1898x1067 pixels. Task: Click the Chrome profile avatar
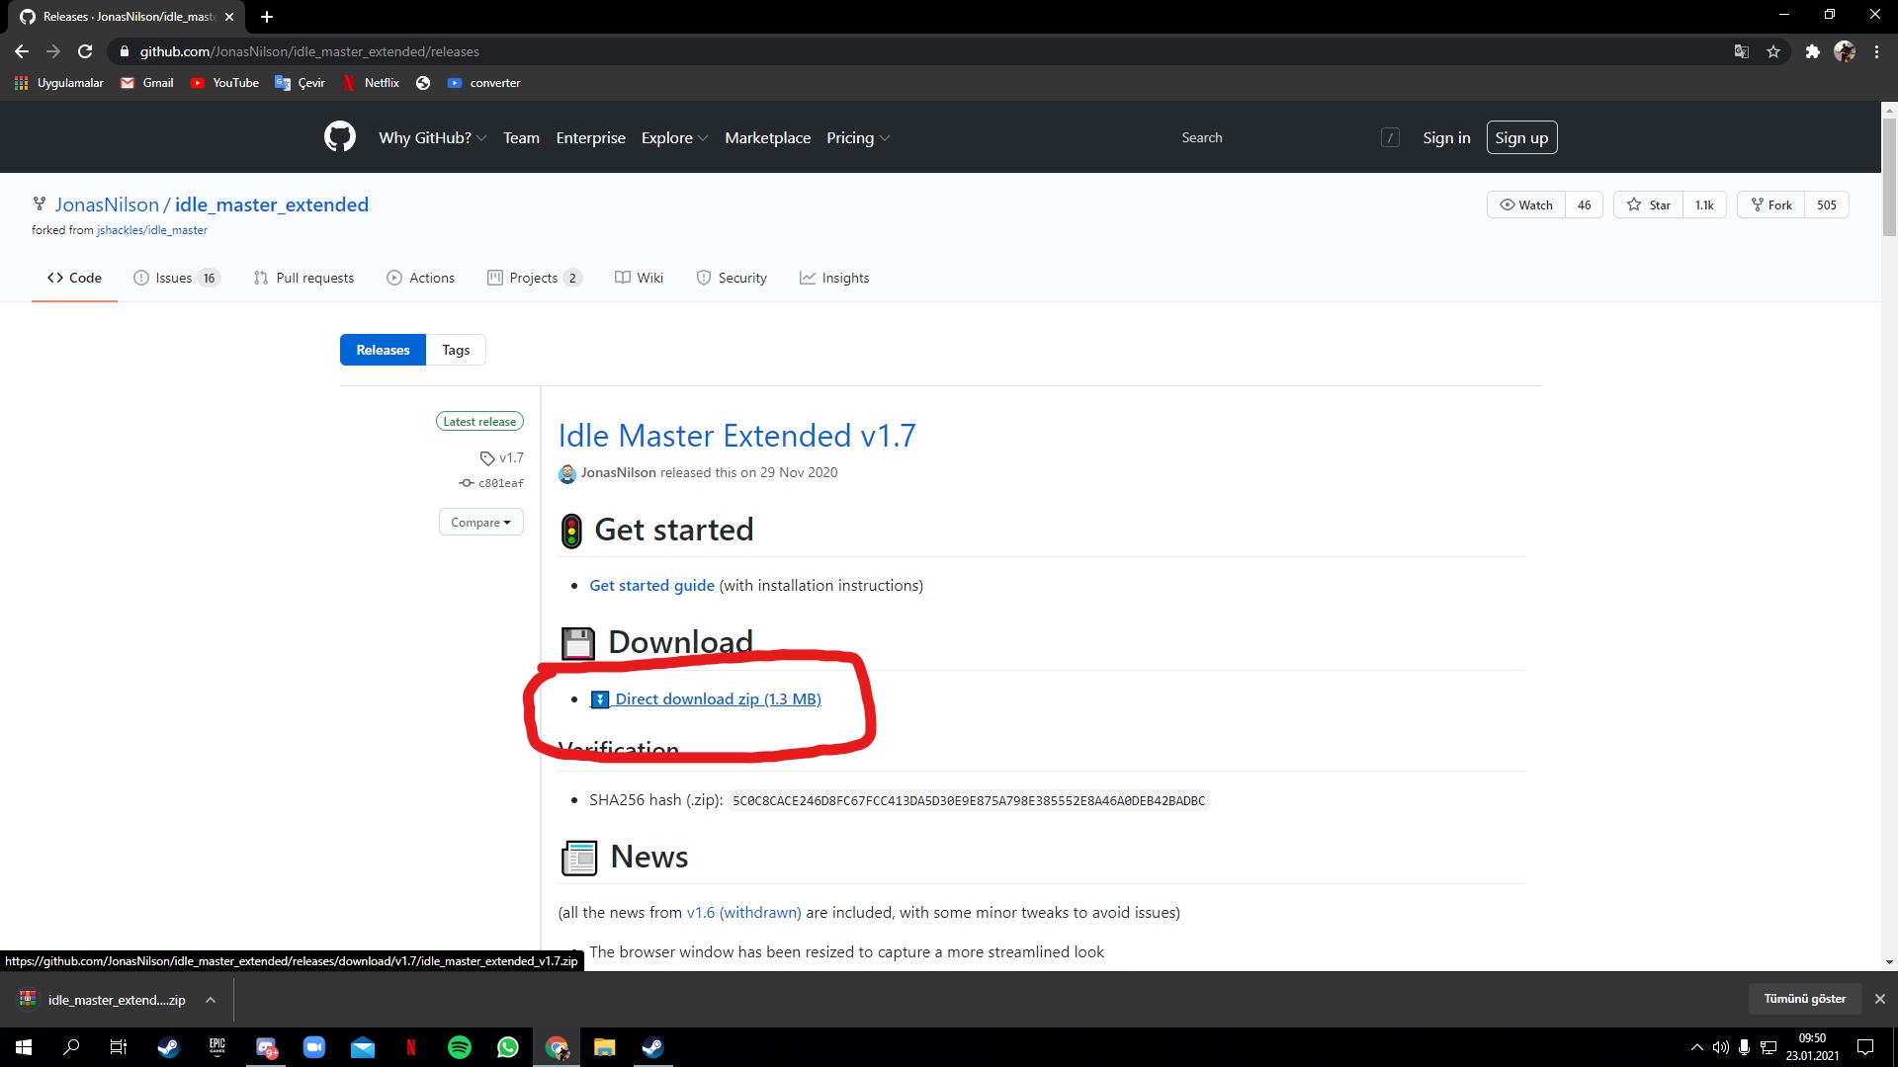pyautogui.click(x=1845, y=51)
